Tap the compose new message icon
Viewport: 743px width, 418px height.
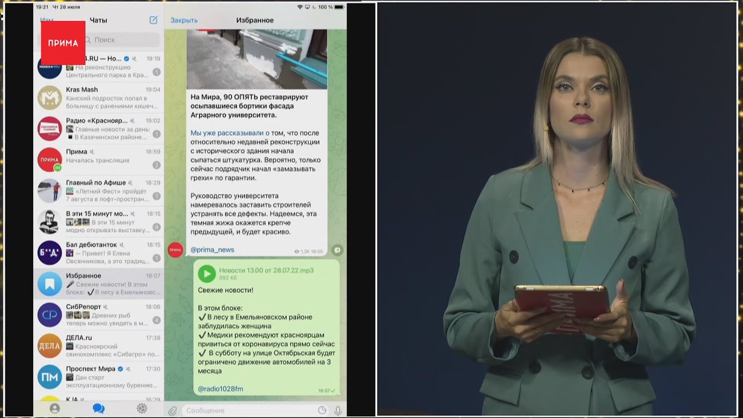pyautogui.click(x=153, y=20)
